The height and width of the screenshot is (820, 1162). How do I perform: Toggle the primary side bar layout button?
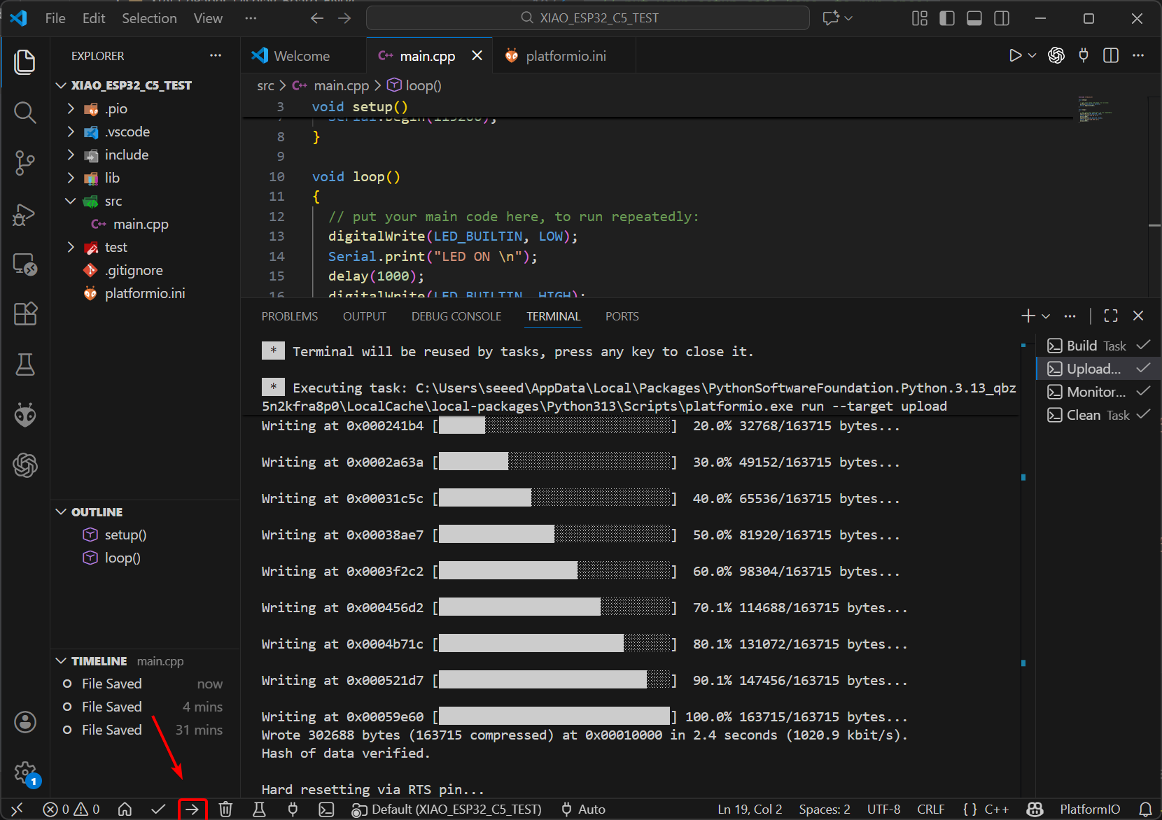[946, 18]
